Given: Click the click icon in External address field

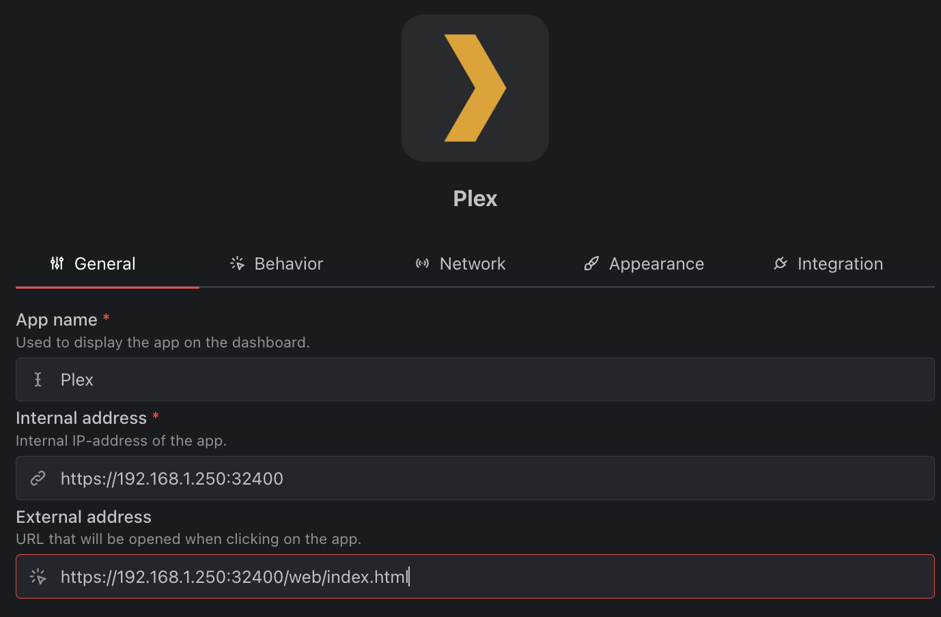Looking at the screenshot, I should coord(38,577).
